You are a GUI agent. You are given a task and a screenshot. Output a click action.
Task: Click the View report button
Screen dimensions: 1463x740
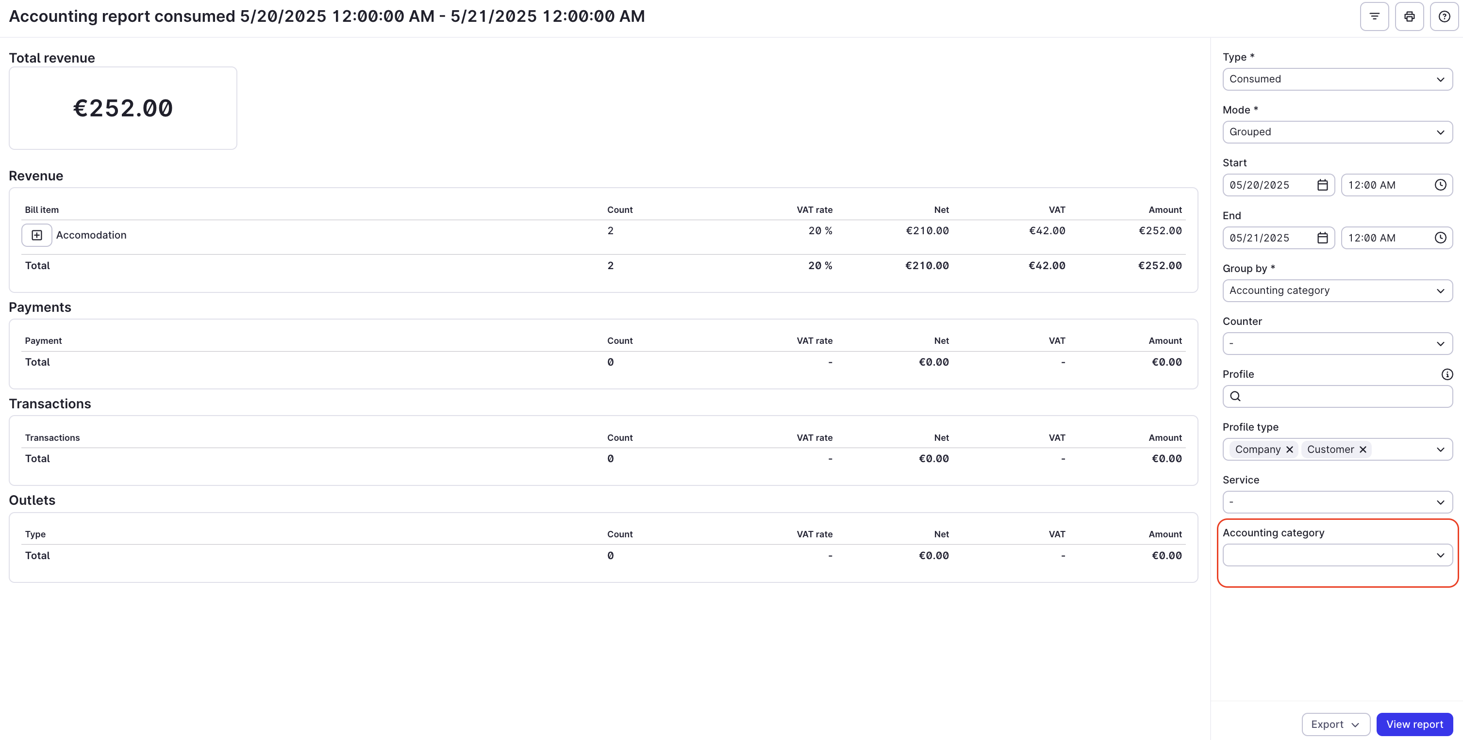pos(1414,724)
